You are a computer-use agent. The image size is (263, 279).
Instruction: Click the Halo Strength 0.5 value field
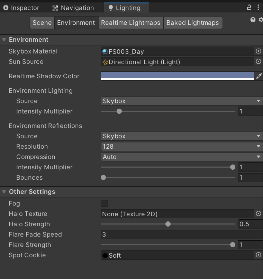point(250,224)
